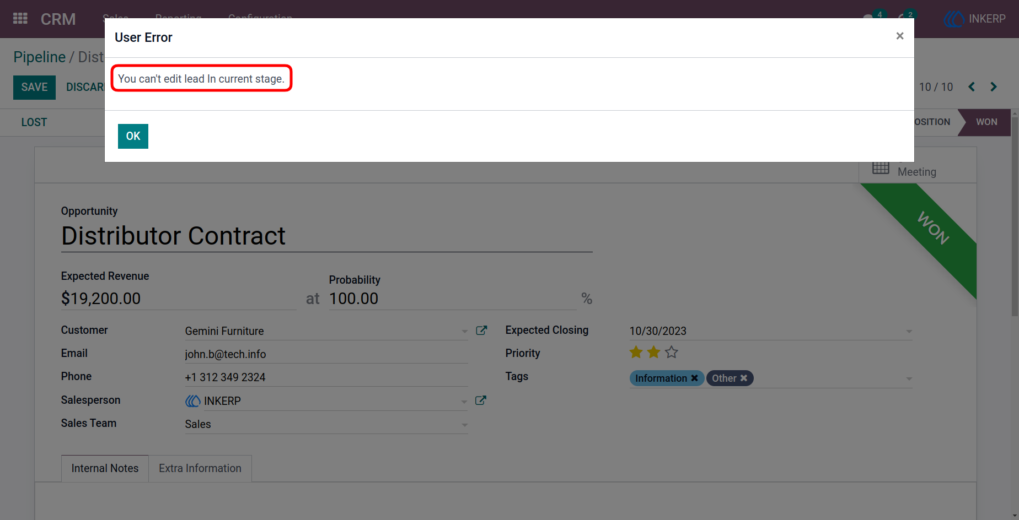Remove the Other tag
The height and width of the screenshot is (520, 1019).
click(x=744, y=378)
